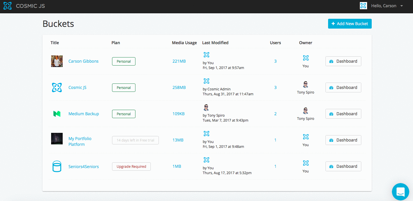Click users count 1 for My Portfolio Platform
Viewport: 413px width, 201px height.
pos(276,140)
